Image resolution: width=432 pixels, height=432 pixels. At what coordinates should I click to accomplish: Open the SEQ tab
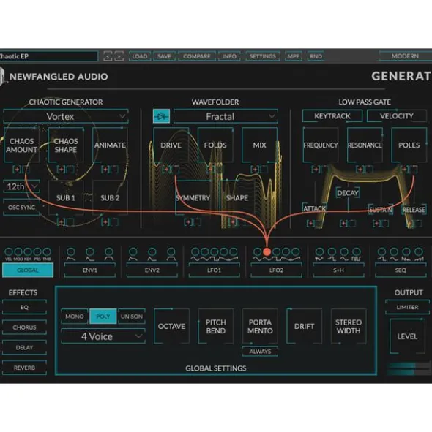[x=401, y=270]
